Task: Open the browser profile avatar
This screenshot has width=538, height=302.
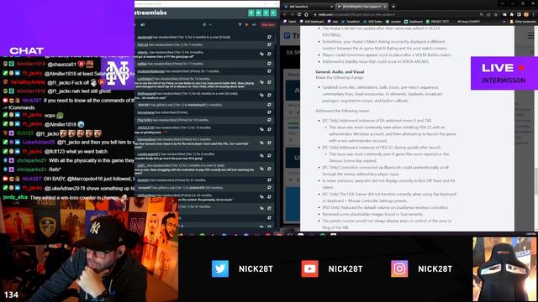Action: 526,15
